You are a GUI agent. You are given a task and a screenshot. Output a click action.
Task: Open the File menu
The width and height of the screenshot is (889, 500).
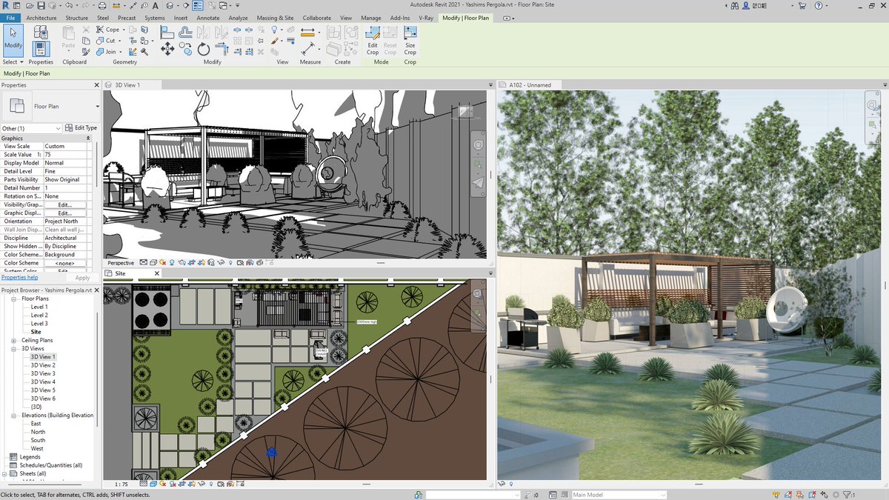click(10, 18)
